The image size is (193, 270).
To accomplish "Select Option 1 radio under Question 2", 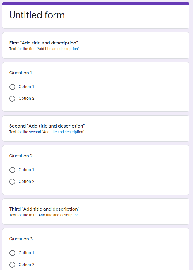I will coord(12,170).
